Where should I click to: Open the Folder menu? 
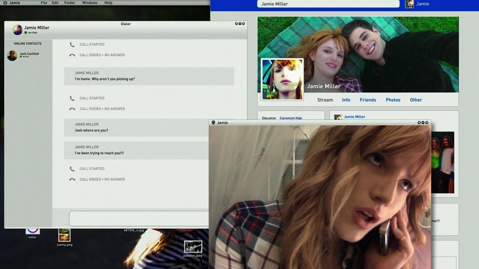70,3
